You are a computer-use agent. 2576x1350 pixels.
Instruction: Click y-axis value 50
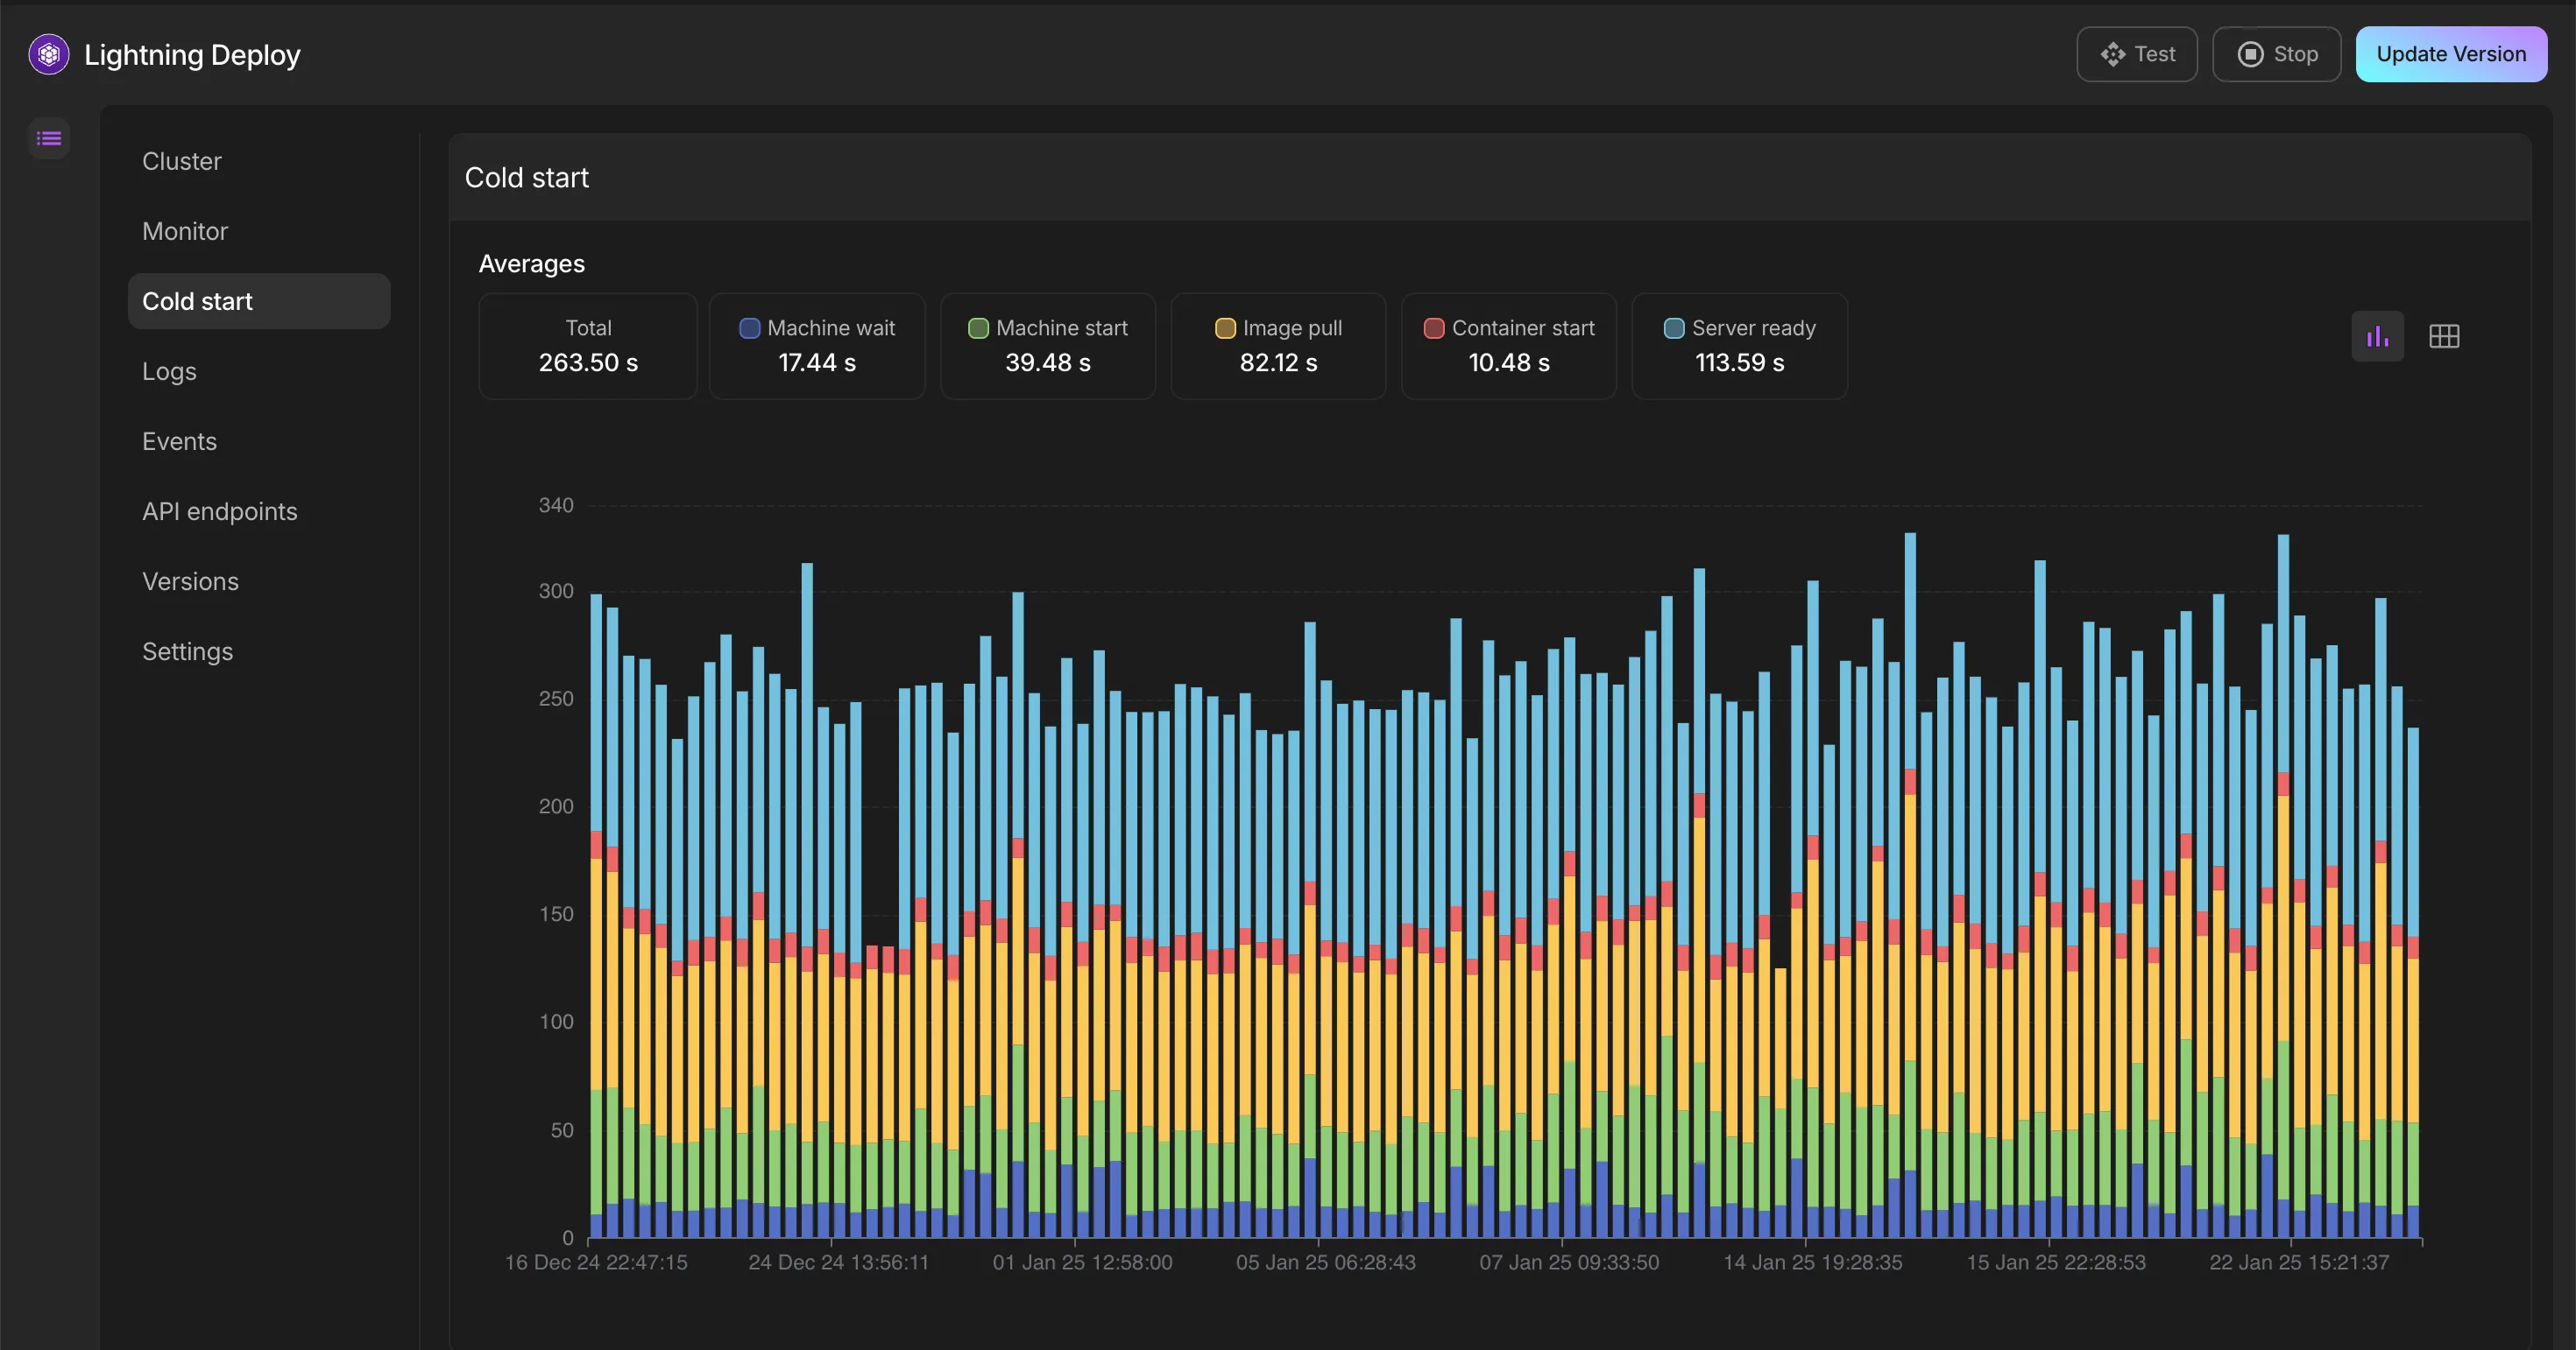click(562, 1130)
